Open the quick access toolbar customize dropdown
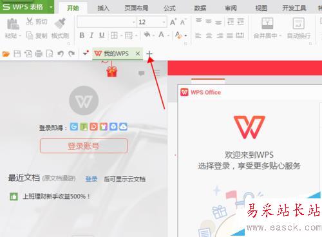Image resolution: width=322 pixels, height=237 pixels. pyautogui.click(x=86, y=53)
